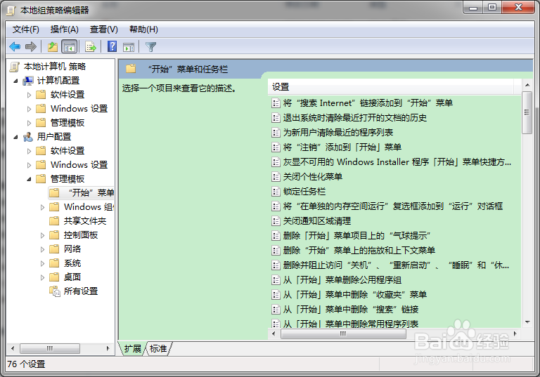The width and height of the screenshot is (540, 377).
Task: Click the settings list vertical scrollbar thumb
Action: (527, 112)
